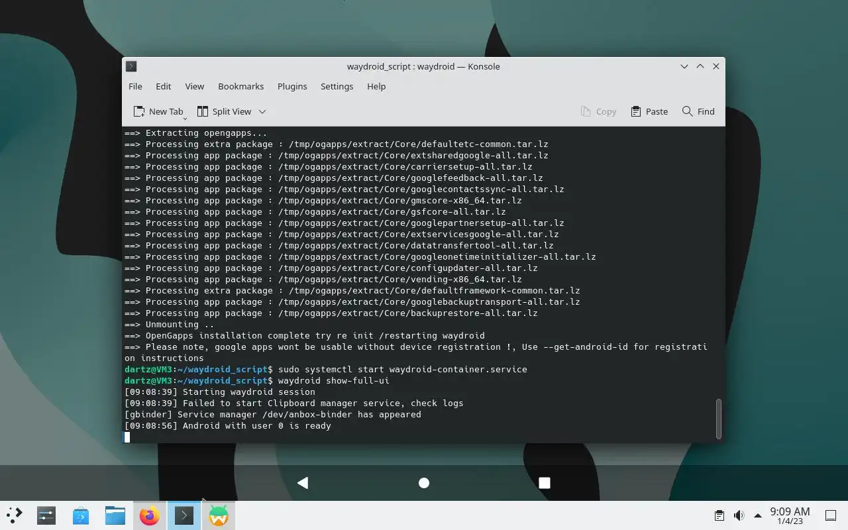
Task: Click 'sudo systemctl start waydroid-container.service' text
Action: [x=403, y=370]
